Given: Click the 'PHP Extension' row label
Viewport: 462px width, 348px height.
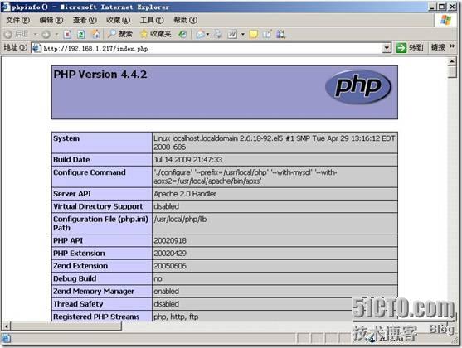Looking at the screenshot, I should coord(80,254).
